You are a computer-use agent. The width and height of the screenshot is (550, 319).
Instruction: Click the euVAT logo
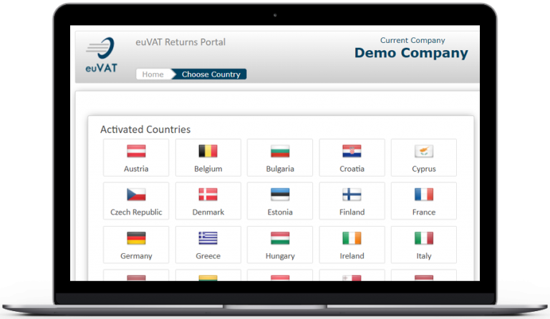pos(101,57)
